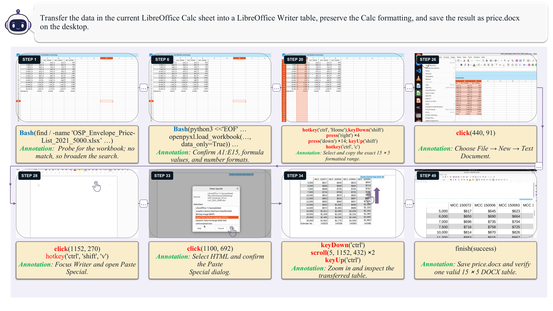Launch LibreOffice Writer from the Step 26 dock
553x311 pixels.
(419, 86)
